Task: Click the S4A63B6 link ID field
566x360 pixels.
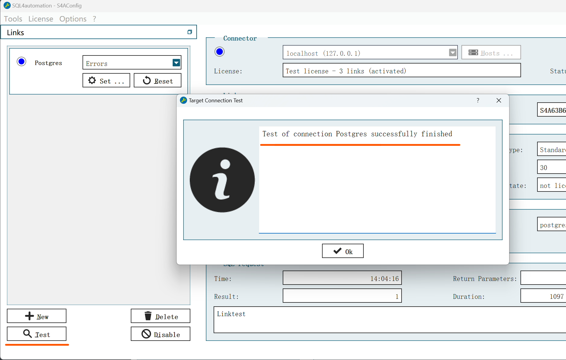Action: click(x=552, y=110)
